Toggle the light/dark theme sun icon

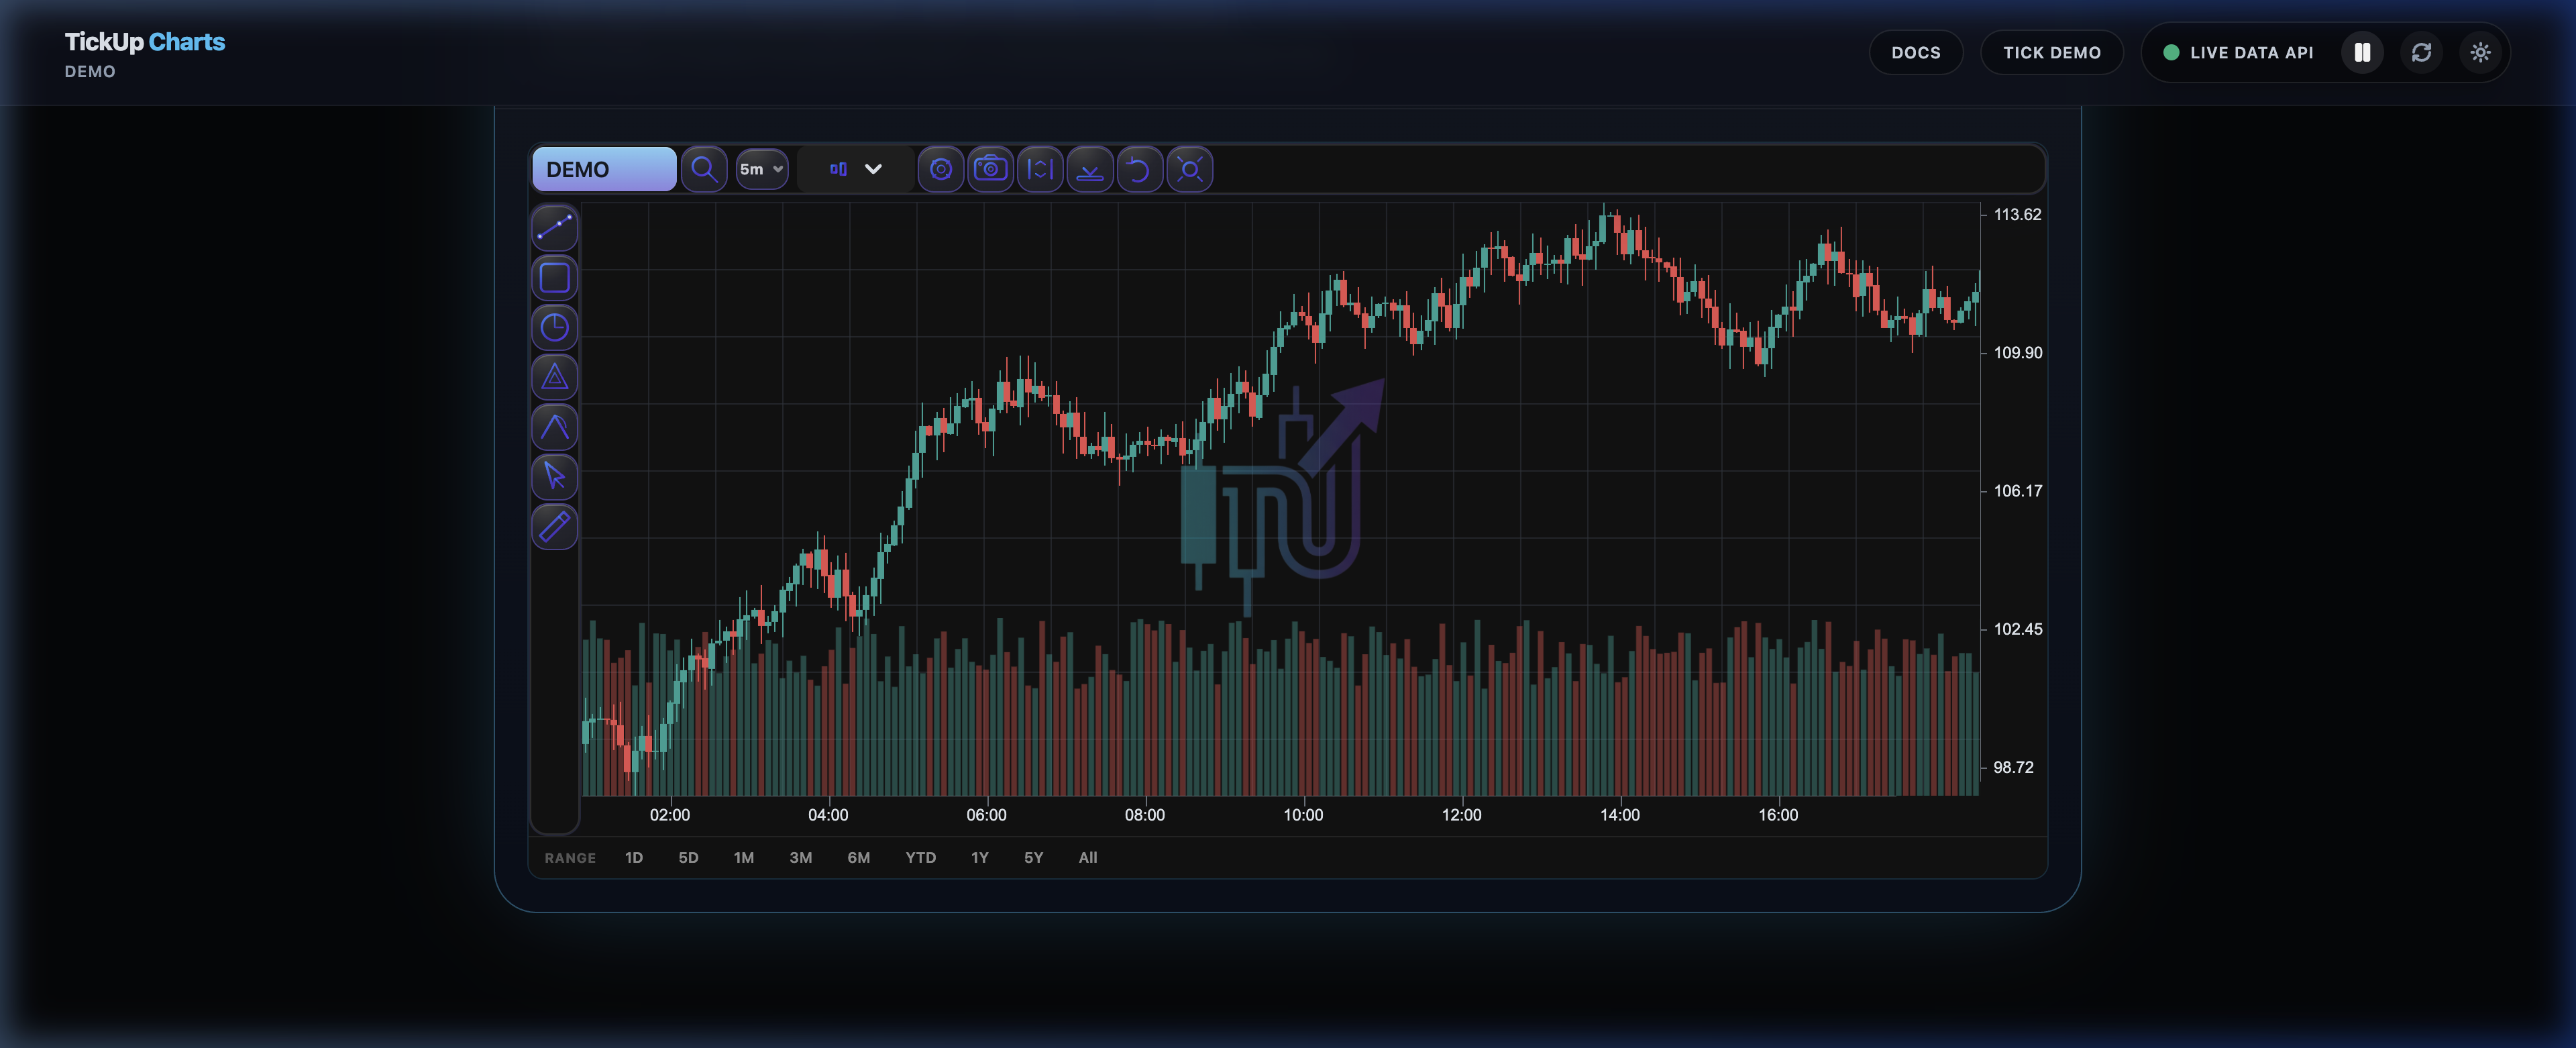coord(2480,53)
